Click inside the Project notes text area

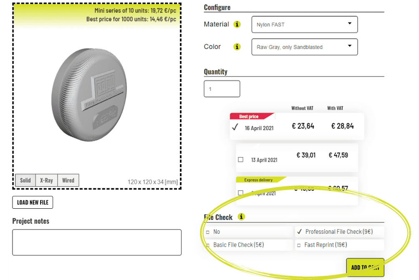[x=97, y=242]
